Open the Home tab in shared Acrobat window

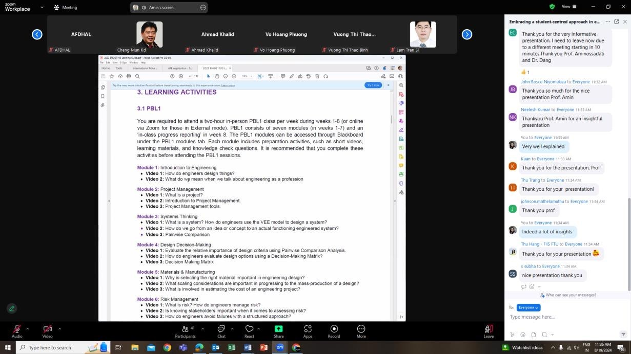pos(106,68)
